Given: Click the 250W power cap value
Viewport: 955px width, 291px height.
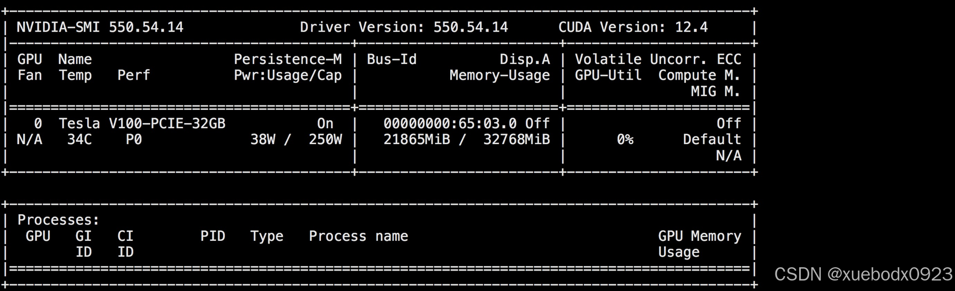Looking at the screenshot, I should point(325,139).
